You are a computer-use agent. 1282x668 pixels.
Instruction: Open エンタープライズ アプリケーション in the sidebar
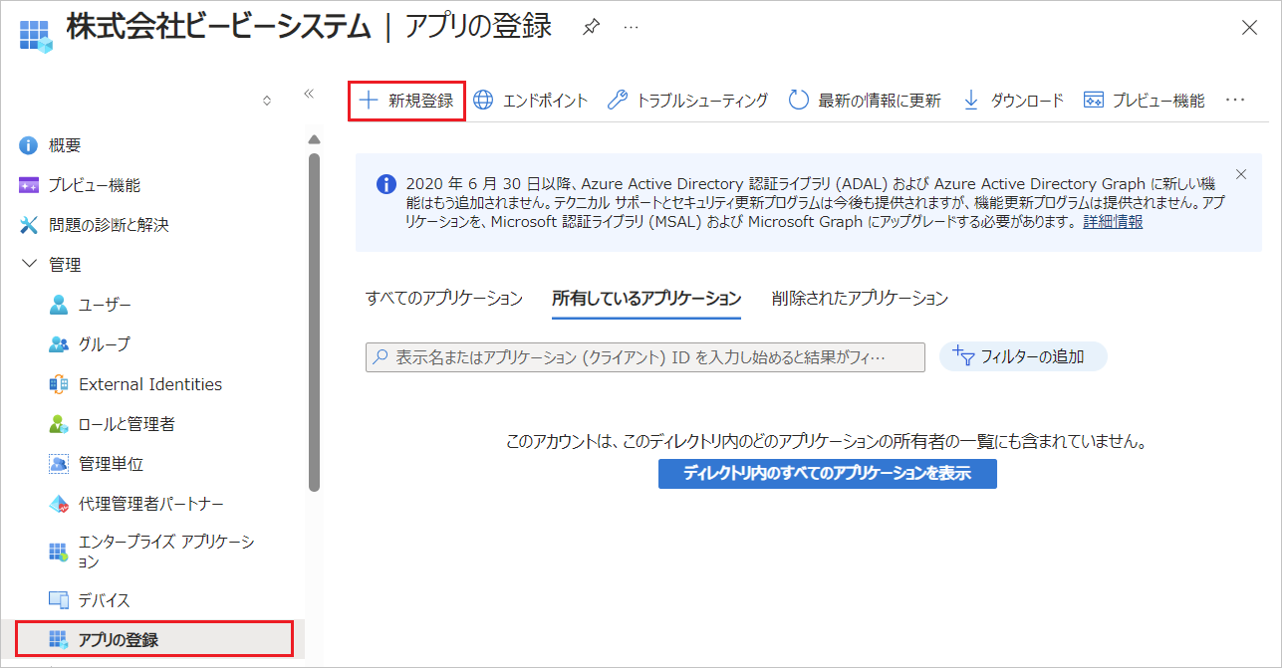point(151,552)
